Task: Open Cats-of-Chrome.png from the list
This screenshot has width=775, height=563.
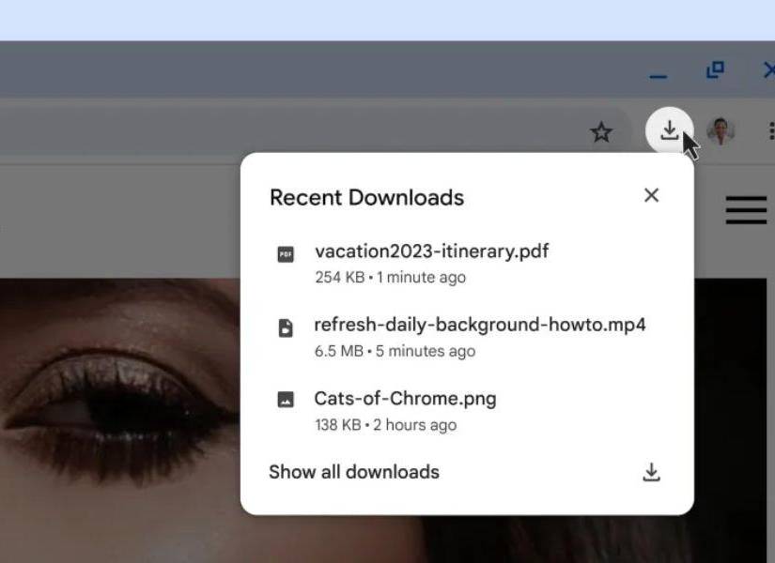Action: coord(405,399)
